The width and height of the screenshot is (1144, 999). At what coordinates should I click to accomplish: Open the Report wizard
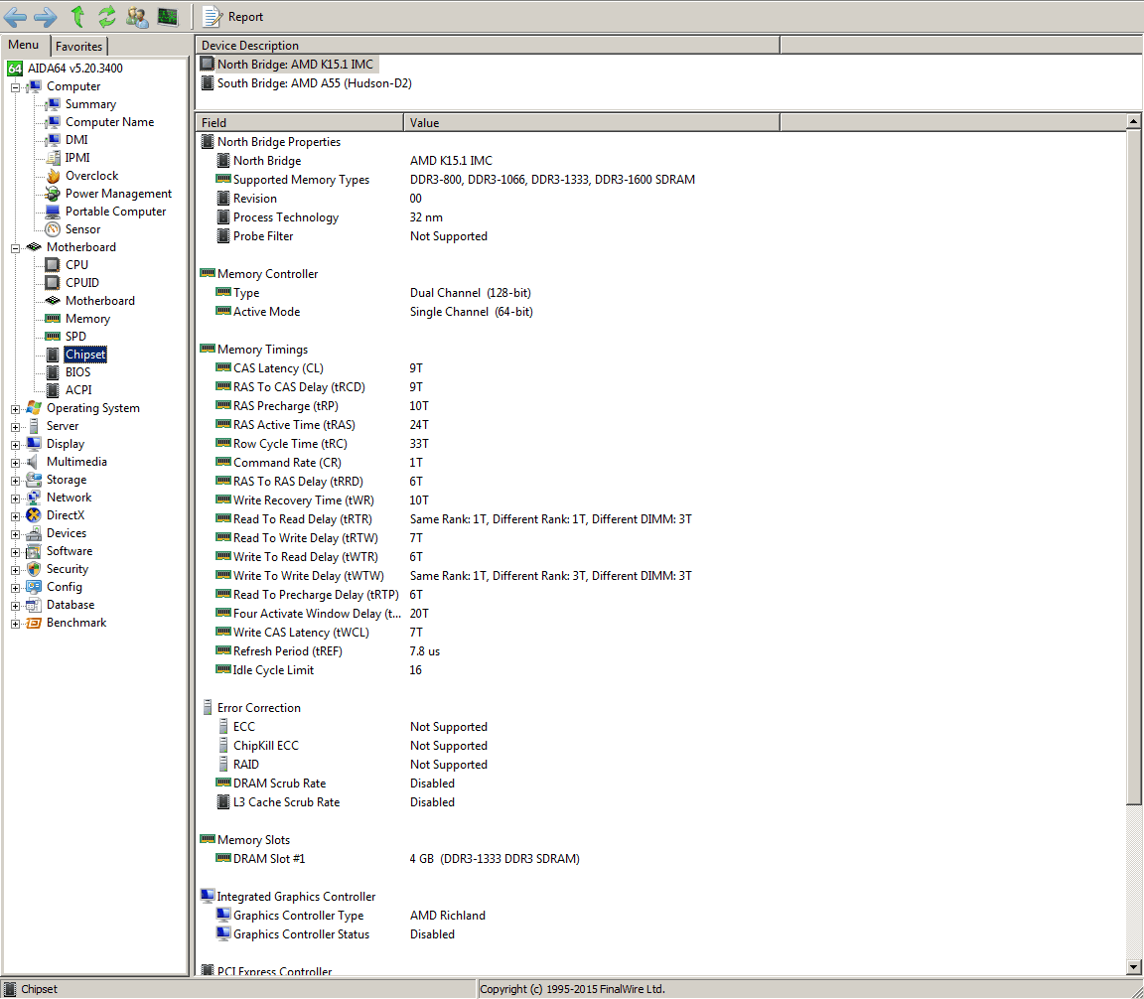click(x=233, y=16)
